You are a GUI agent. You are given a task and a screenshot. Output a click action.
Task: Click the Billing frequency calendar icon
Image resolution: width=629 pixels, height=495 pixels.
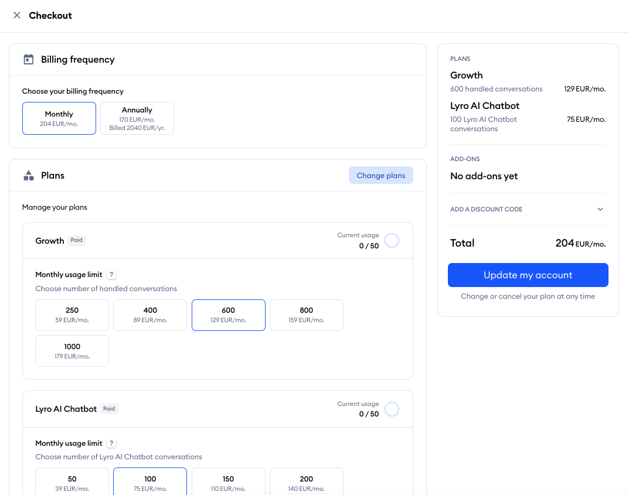[x=28, y=59]
